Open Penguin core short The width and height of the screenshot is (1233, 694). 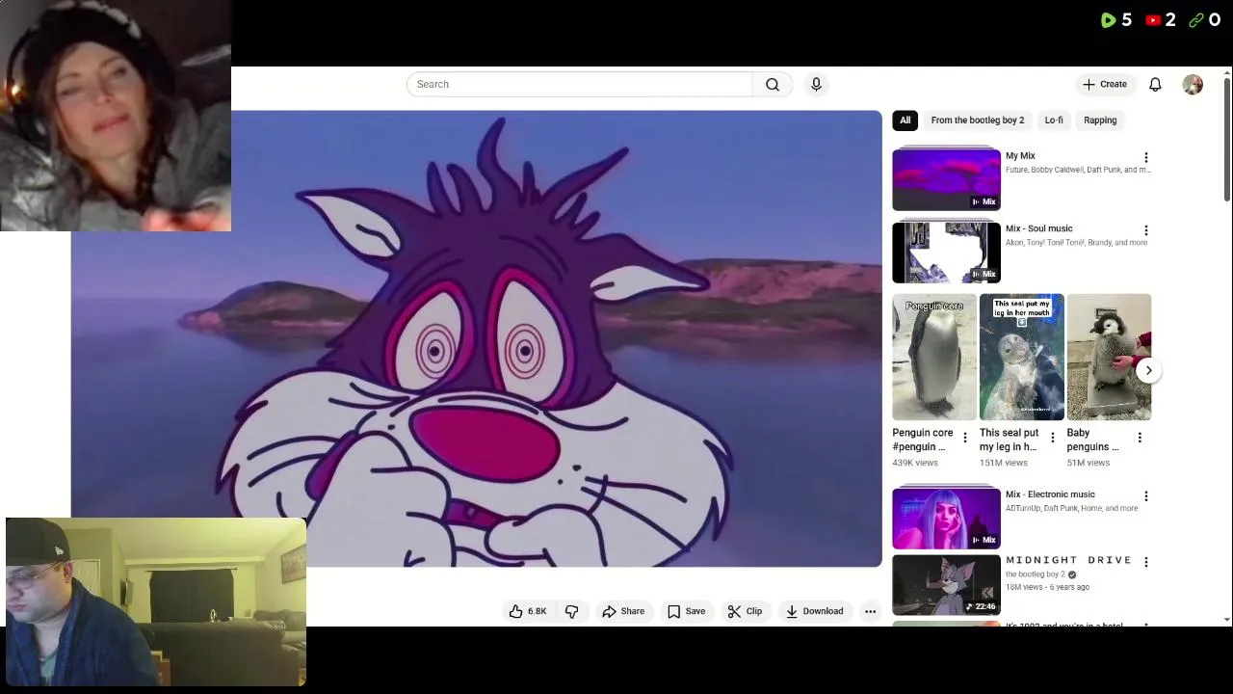934,357
